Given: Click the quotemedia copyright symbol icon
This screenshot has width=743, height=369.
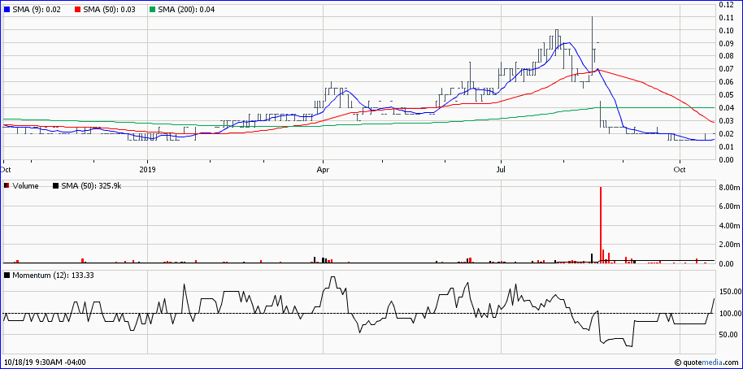Looking at the screenshot, I should click(678, 362).
